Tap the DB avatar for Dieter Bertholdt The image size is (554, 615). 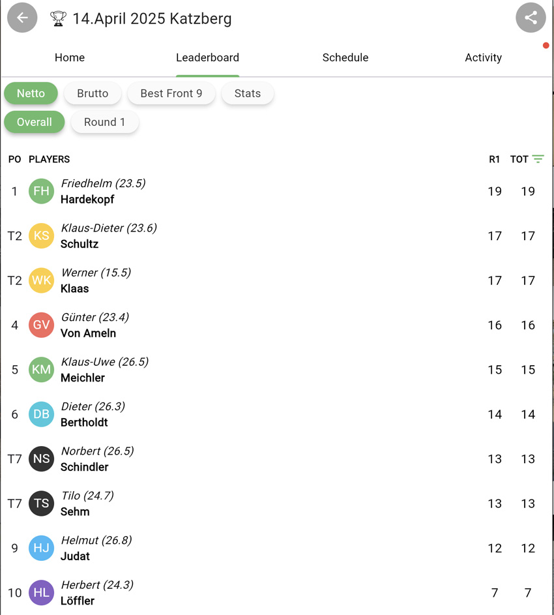point(41,414)
